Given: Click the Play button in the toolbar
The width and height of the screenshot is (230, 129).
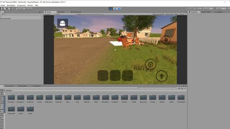Looking at the screenshot, I should (x=111, y=9).
